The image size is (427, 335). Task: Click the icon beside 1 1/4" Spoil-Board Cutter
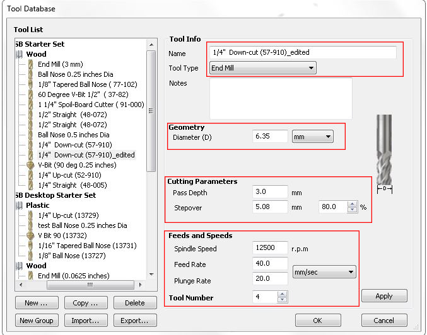(x=31, y=105)
